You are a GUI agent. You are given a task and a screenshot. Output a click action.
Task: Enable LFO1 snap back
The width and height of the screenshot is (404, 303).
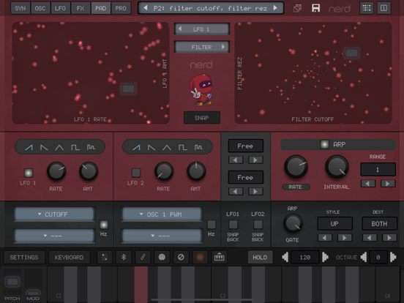coord(233,225)
